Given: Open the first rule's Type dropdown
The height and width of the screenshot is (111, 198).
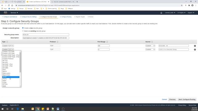Looking at the screenshot, I should coord(8,46).
